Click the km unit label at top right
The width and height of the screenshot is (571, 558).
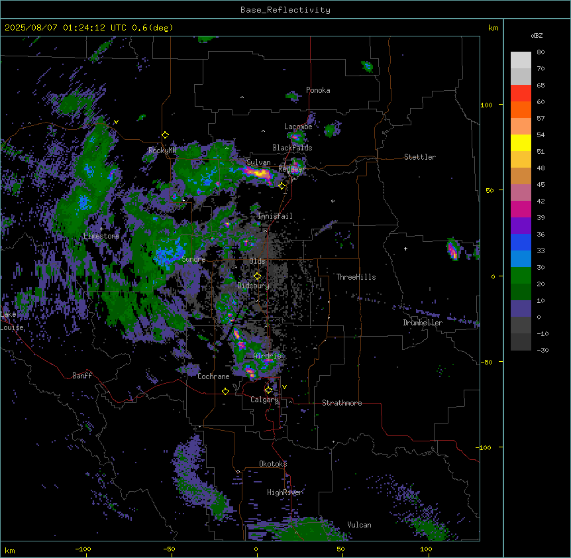pyautogui.click(x=493, y=28)
